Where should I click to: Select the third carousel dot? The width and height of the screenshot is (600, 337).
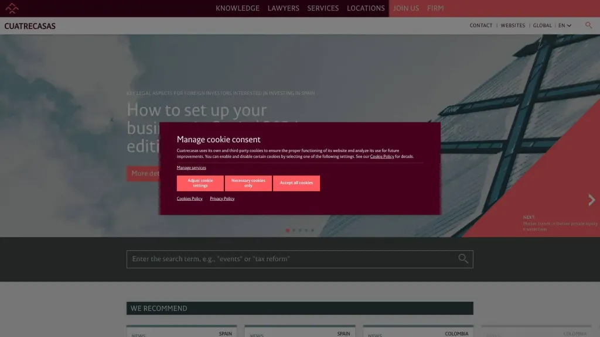(300, 231)
